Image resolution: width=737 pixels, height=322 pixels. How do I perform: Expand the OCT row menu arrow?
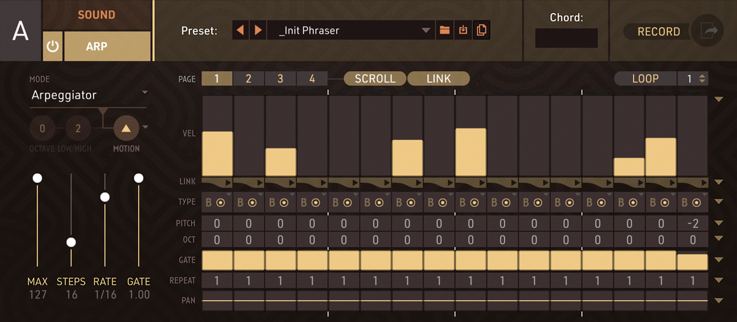(719, 238)
